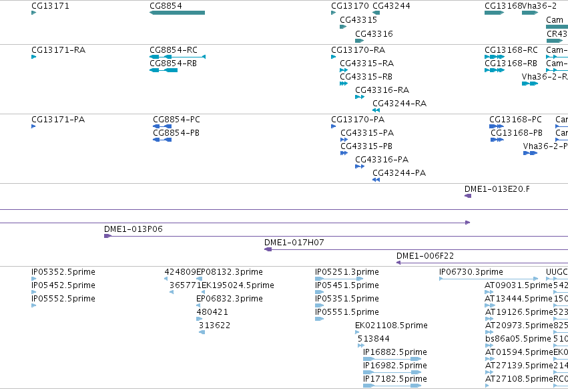
Task: Select protein CG43316-PA
Action: 382,160
